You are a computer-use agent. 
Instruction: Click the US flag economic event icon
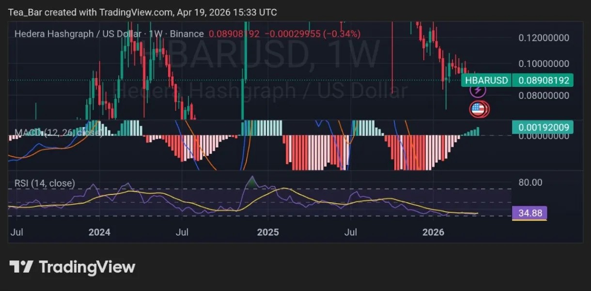(x=479, y=109)
